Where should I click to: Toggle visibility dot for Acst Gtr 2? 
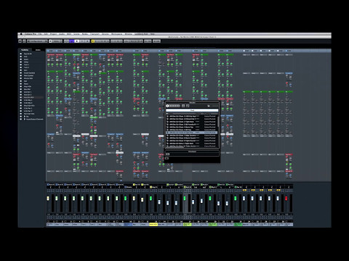click(21, 95)
